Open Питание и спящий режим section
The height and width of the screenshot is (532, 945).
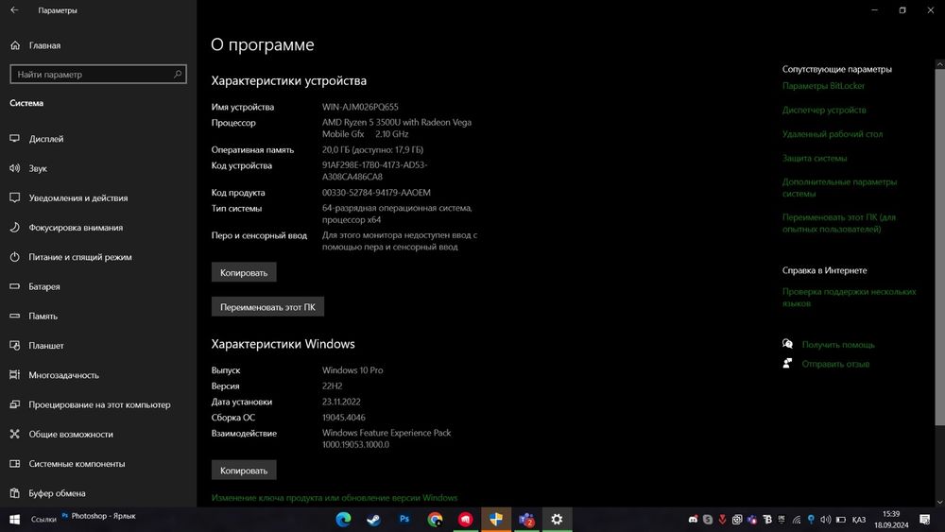(71, 257)
